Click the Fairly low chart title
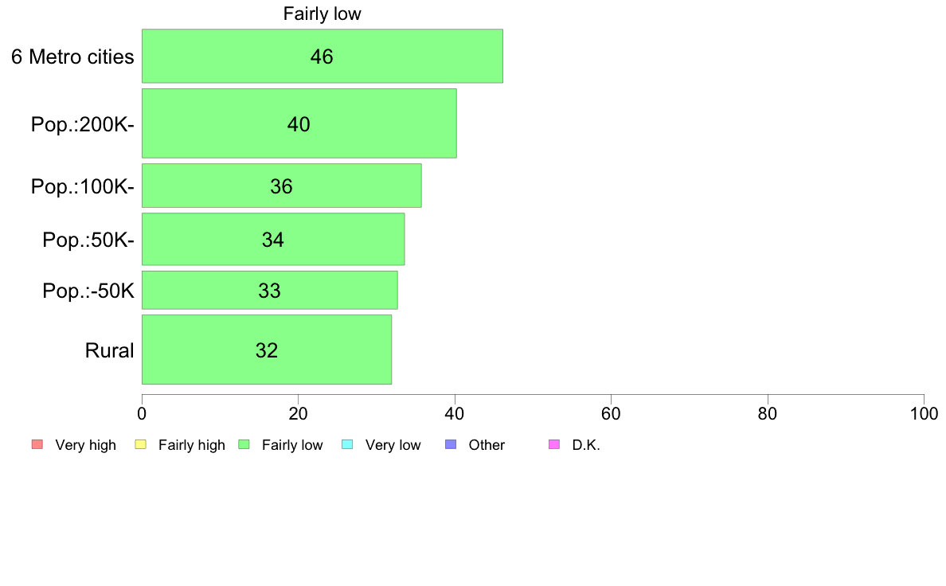This screenshot has height=586, width=946. tap(322, 14)
